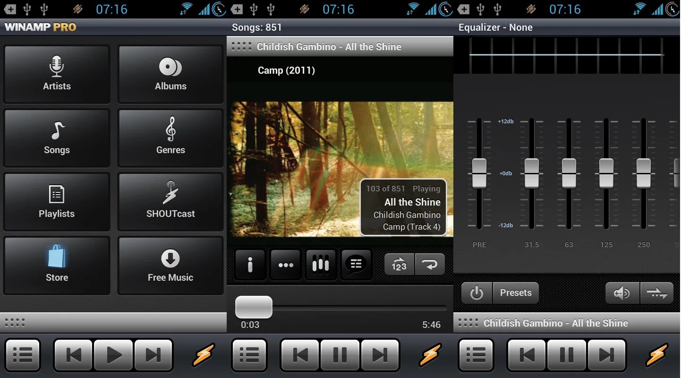Open the Albums library tile
This screenshot has width=681, height=378.
pyautogui.click(x=170, y=74)
